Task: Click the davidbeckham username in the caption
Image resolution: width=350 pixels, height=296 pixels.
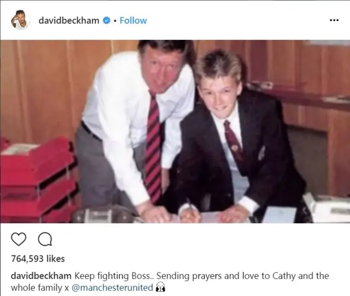Action: coord(41,276)
